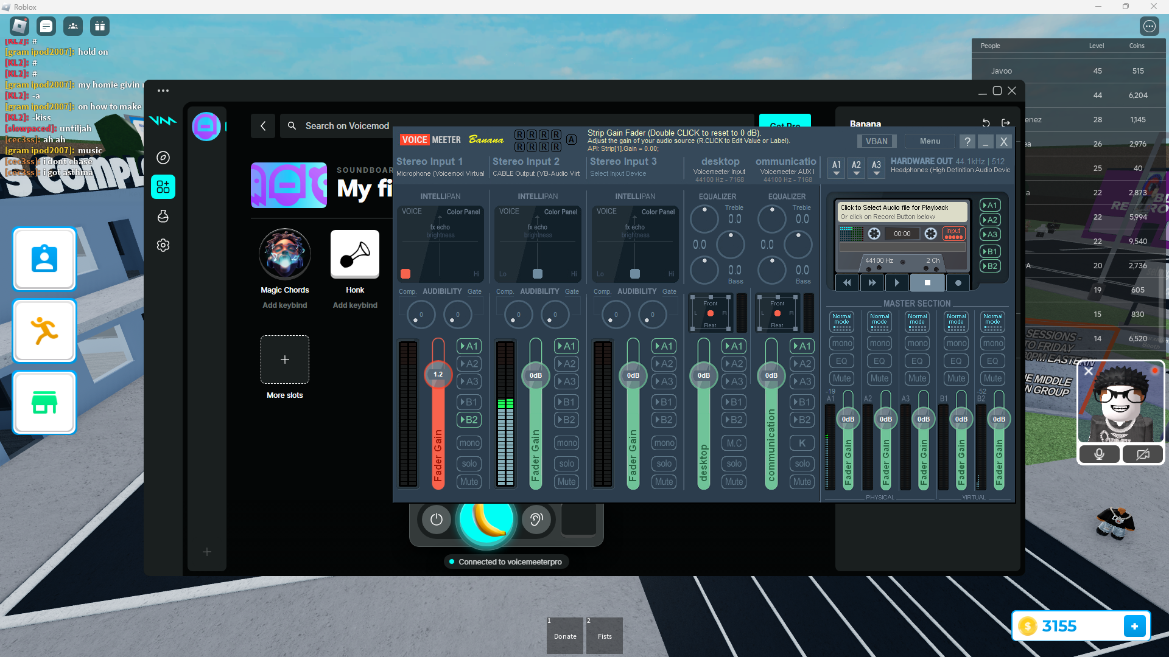Select Voicemod soundboard sidebar icon
1169x657 pixels.
pos(163,187)
